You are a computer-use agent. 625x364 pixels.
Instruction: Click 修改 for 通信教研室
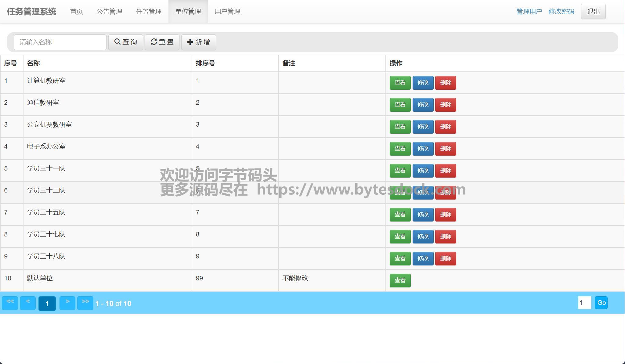pos(423,105)
